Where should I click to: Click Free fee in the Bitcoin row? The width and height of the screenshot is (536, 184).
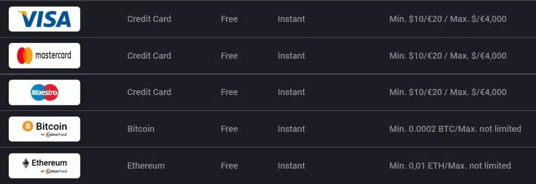229,129
